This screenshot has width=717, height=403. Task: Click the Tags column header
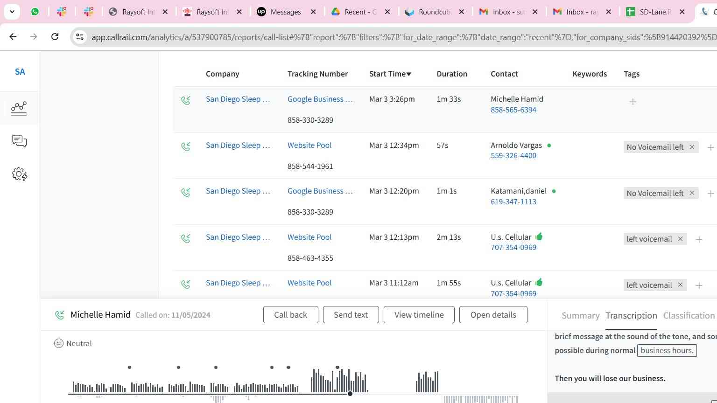(x=632, y=74)
